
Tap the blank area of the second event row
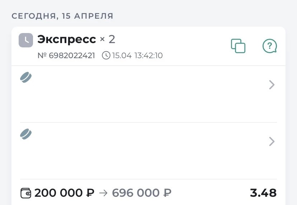pos(143,151)
